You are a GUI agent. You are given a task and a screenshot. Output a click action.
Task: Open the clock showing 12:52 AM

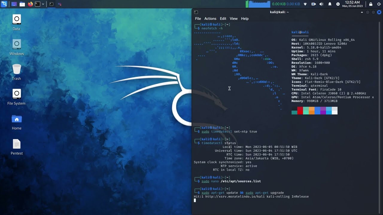pyautogui.click(x=352, y=4)
